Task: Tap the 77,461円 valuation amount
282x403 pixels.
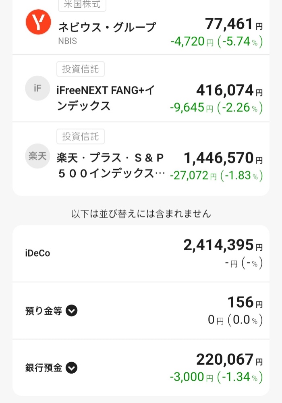Action: point(234,24)
